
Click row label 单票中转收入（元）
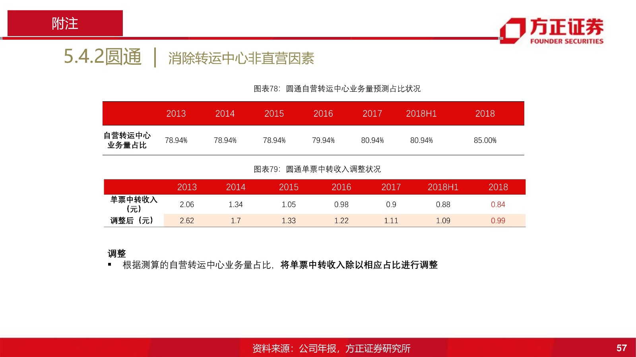coord(134,204)
